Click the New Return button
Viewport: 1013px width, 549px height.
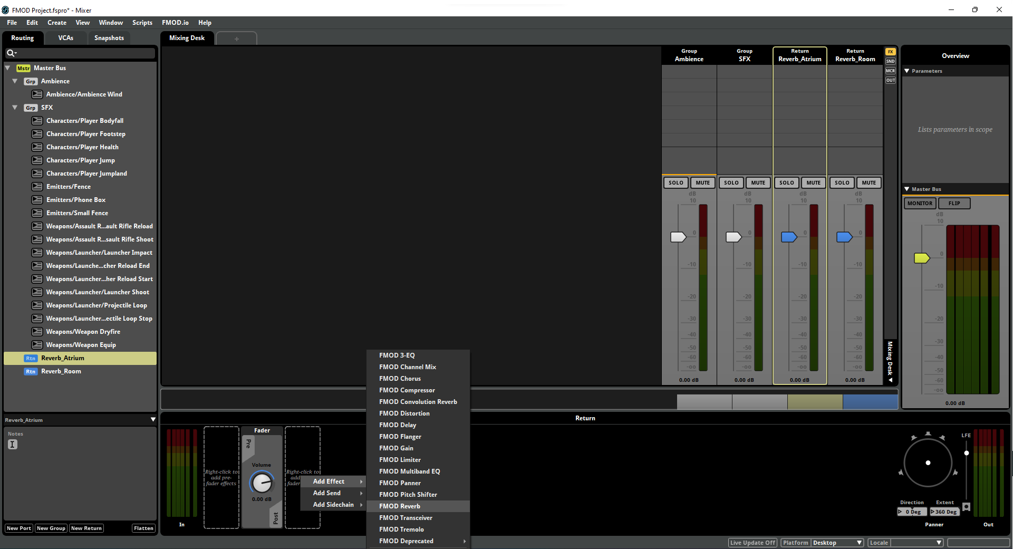click(86, 528)
